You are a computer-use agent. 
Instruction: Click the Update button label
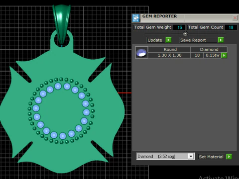[x=155, y=40]
